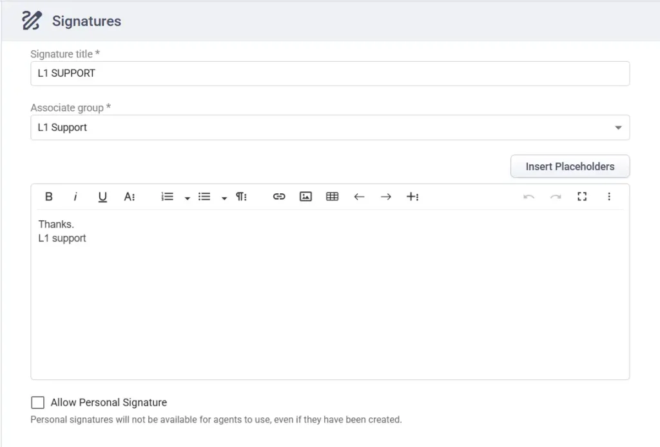Viewport: 660px width, 447px height.
Task: Open the vertical three-dot more menu
Action: point(608,196)
